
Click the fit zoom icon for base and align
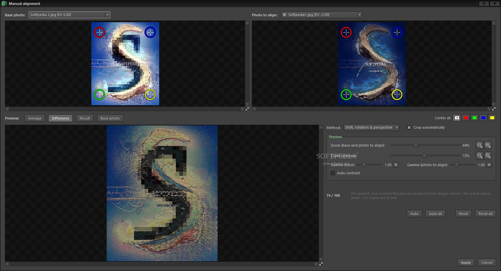(x=488, y=145)
